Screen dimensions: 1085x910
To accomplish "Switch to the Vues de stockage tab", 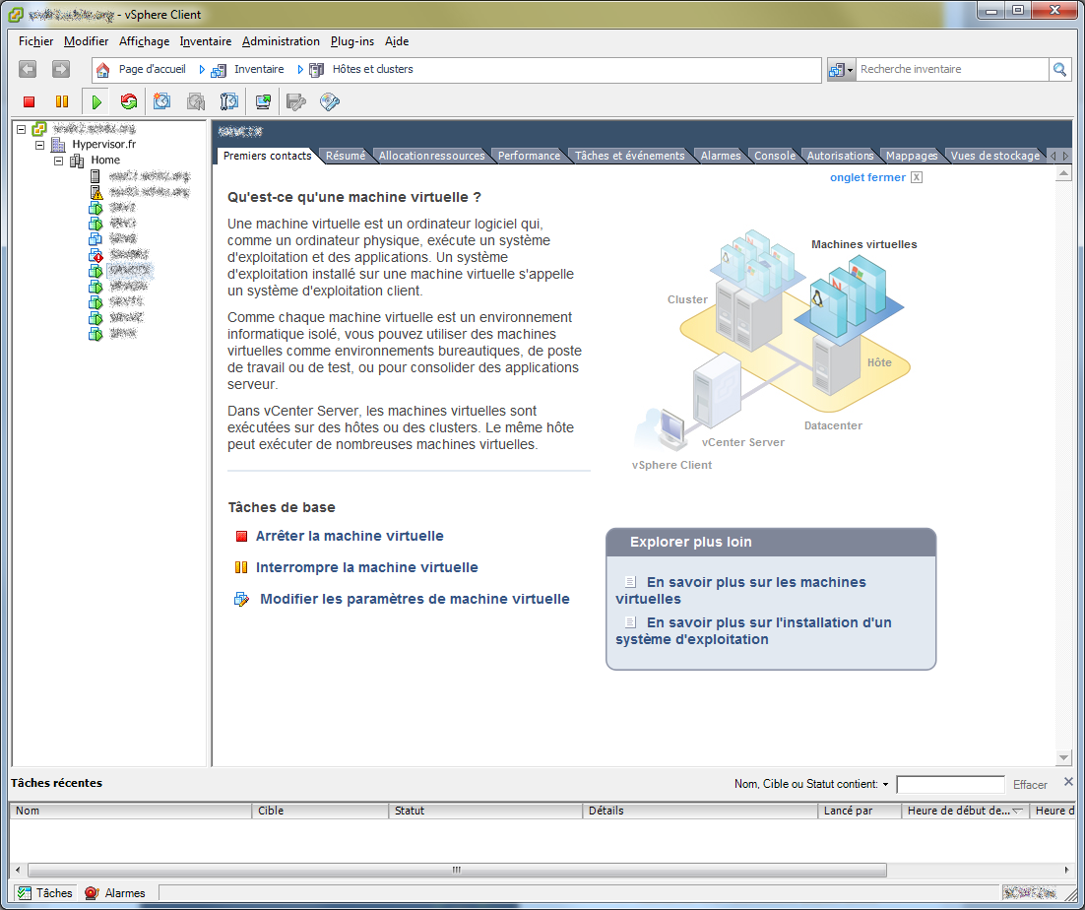I will (x=995, y=156).
